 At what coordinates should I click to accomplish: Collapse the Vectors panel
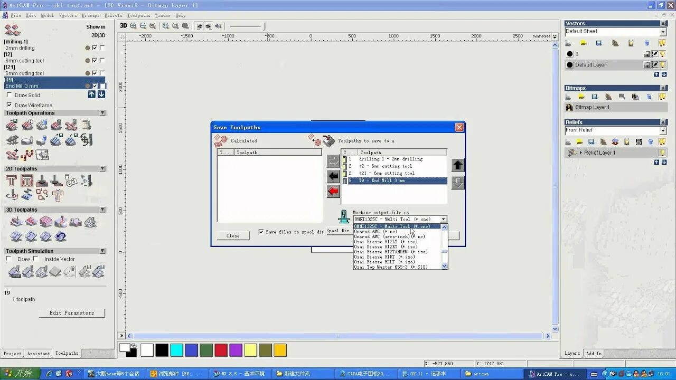(663, 23)
